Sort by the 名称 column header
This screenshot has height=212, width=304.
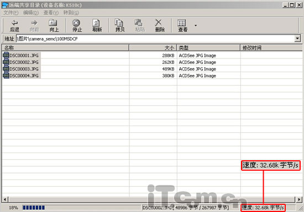(65, 48)
